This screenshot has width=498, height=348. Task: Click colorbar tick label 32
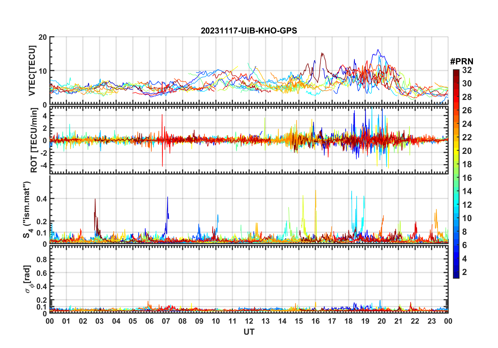point(467,70)
